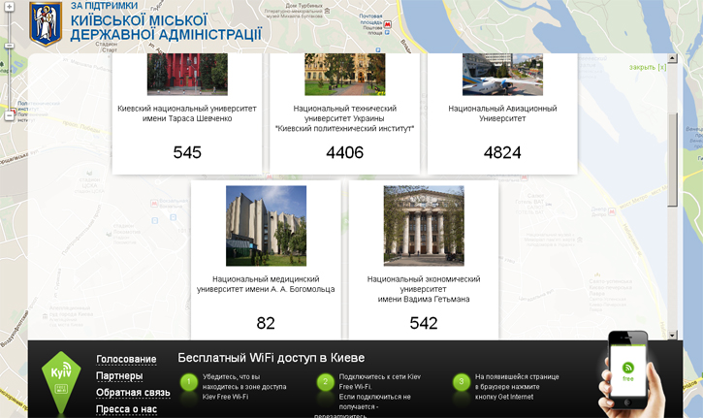
Task: Select the Kyiv Polytechnic Institute photo
Action: point(345,75)
